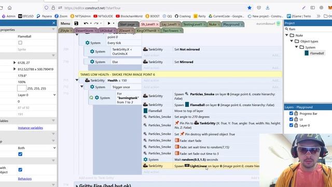Switch to the Playground tab
This screenshot has width=332, height=187.
[231, 24]
